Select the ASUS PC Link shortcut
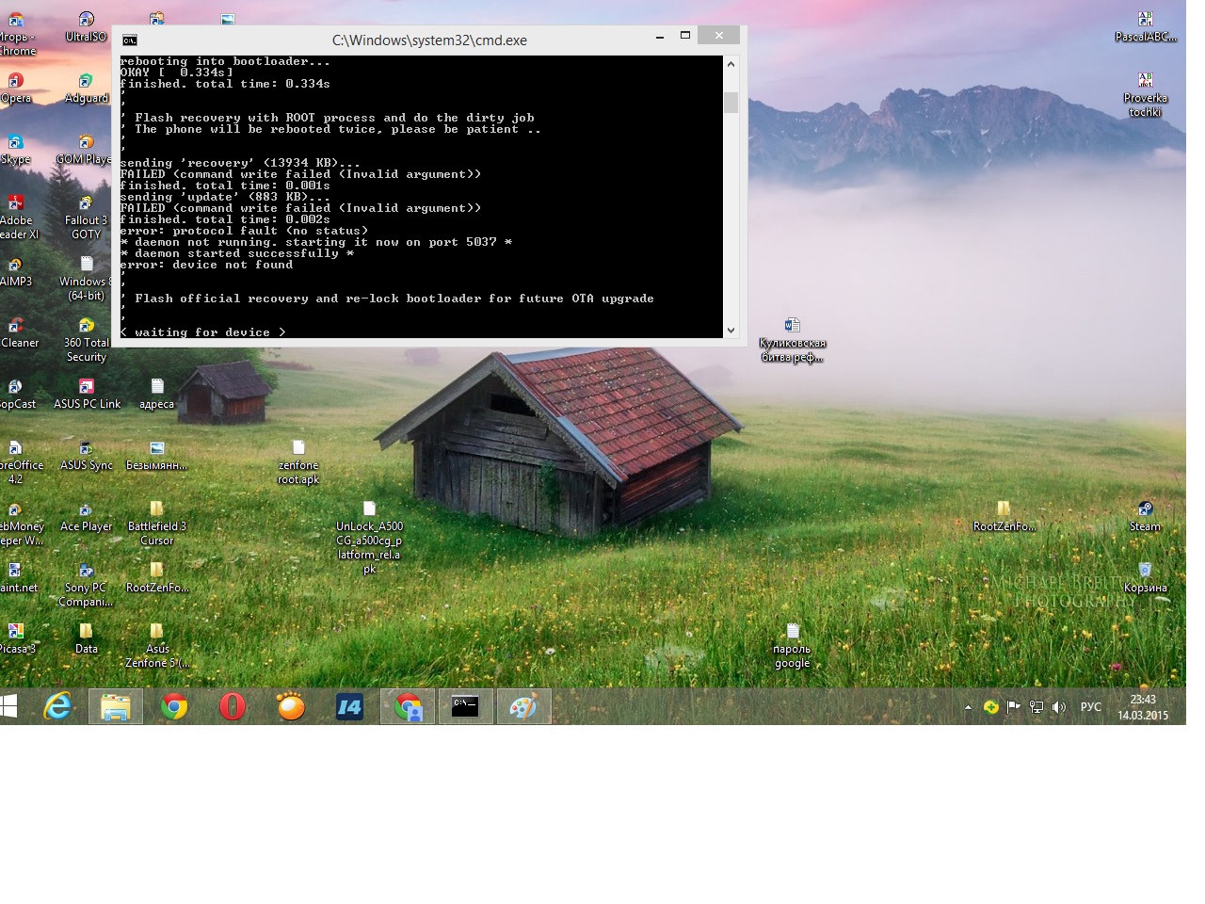 pyautogui.click(x=87, y=389)
